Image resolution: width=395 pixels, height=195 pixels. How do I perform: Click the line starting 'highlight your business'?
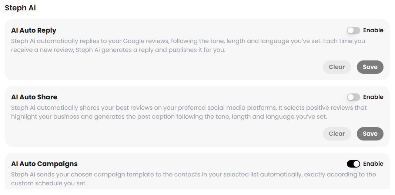(169, 116)
